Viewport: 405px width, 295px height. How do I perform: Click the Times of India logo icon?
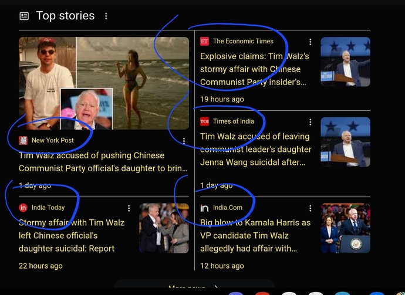(x=204, y=121)
